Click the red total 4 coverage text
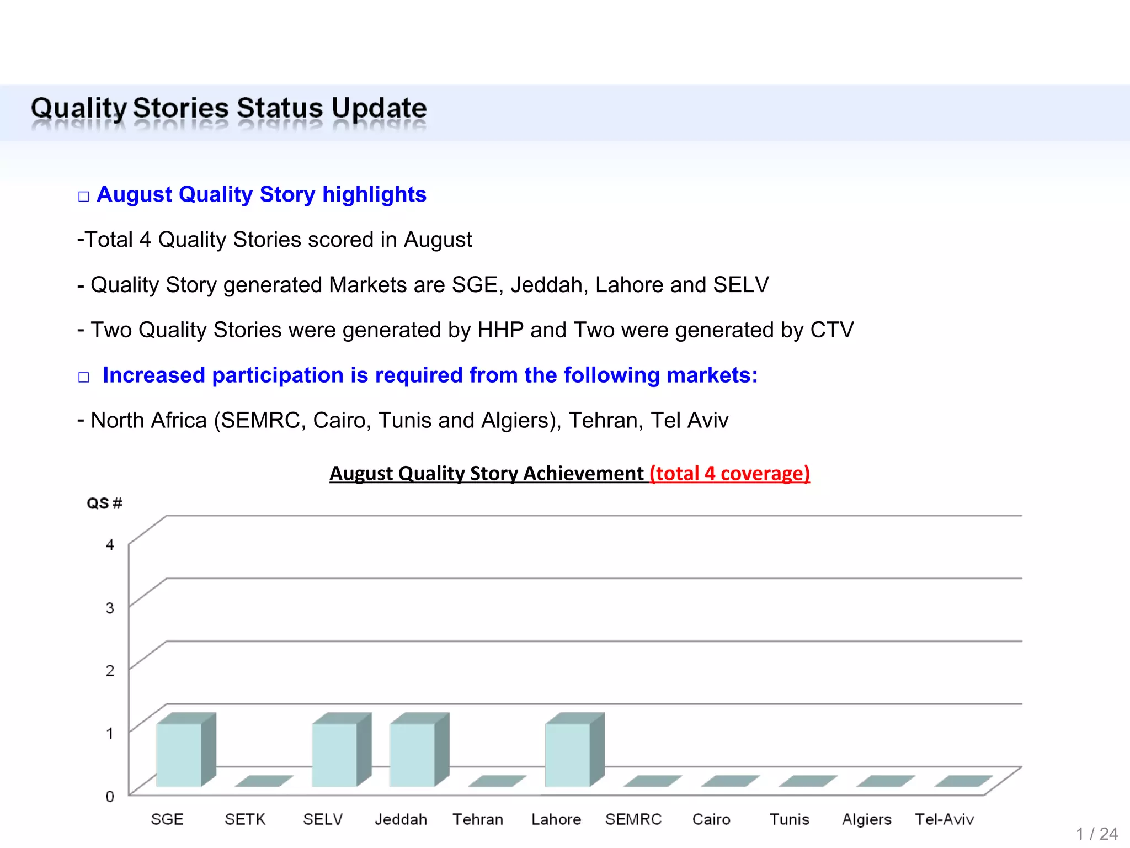The width and height of the screenshot is (1130, 848). 729,474
